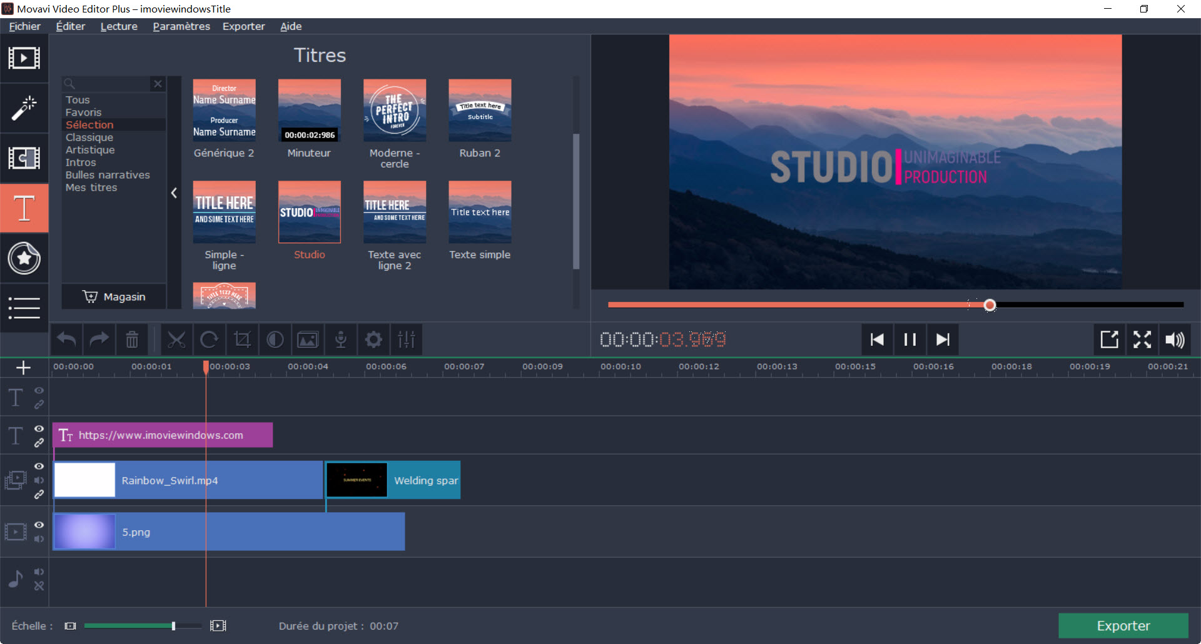Image resolution: width=1201 pixels, height=644 pixels.
Task: Open Color adjustments tool
Action: tap(275, 340)
